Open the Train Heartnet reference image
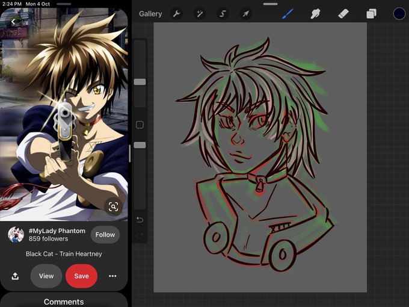409x307 pixels. pos(64,114)
